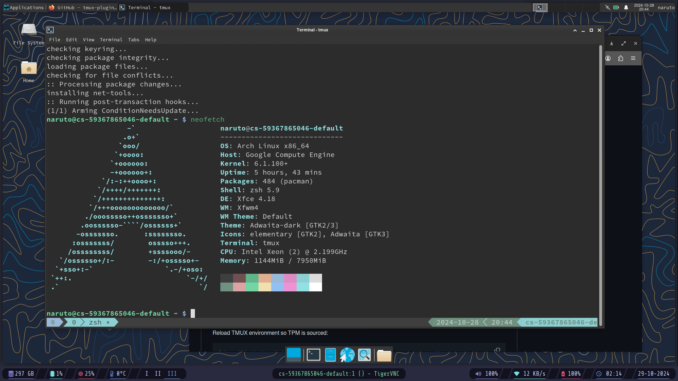Switch to GitHub tmux-plugin Firefox taskbar button
Screen dimensions: 678x381
point(83,7)
